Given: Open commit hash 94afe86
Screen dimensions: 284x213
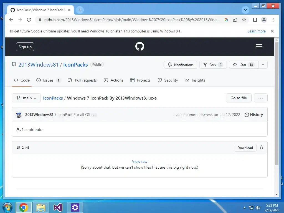Looking at the screenshot, I should pos(206,115).
